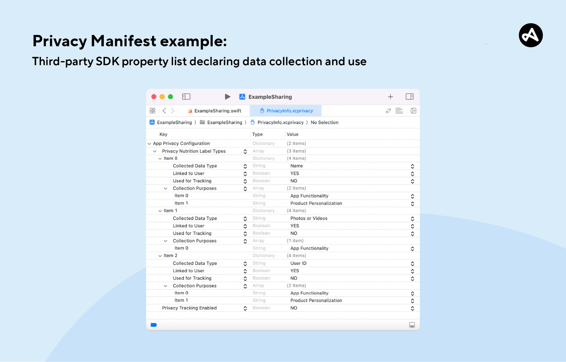The image size is (566, 362).
Task: Open Photos or Videos value dropdown
Action: (412, 218)
